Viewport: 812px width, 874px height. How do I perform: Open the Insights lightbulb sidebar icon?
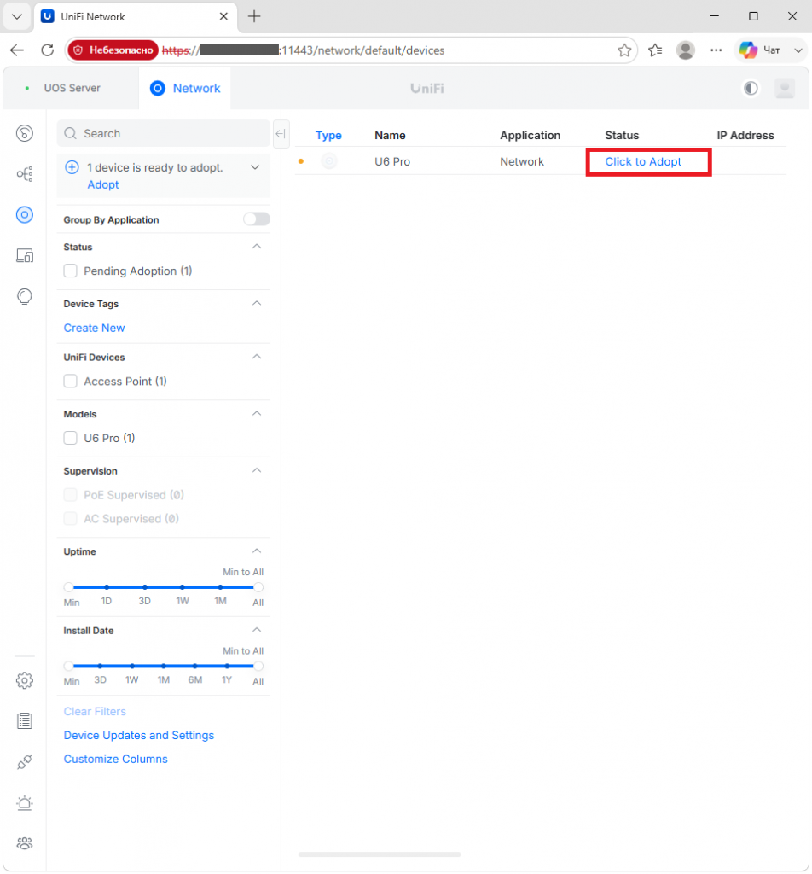pos(25,296)
